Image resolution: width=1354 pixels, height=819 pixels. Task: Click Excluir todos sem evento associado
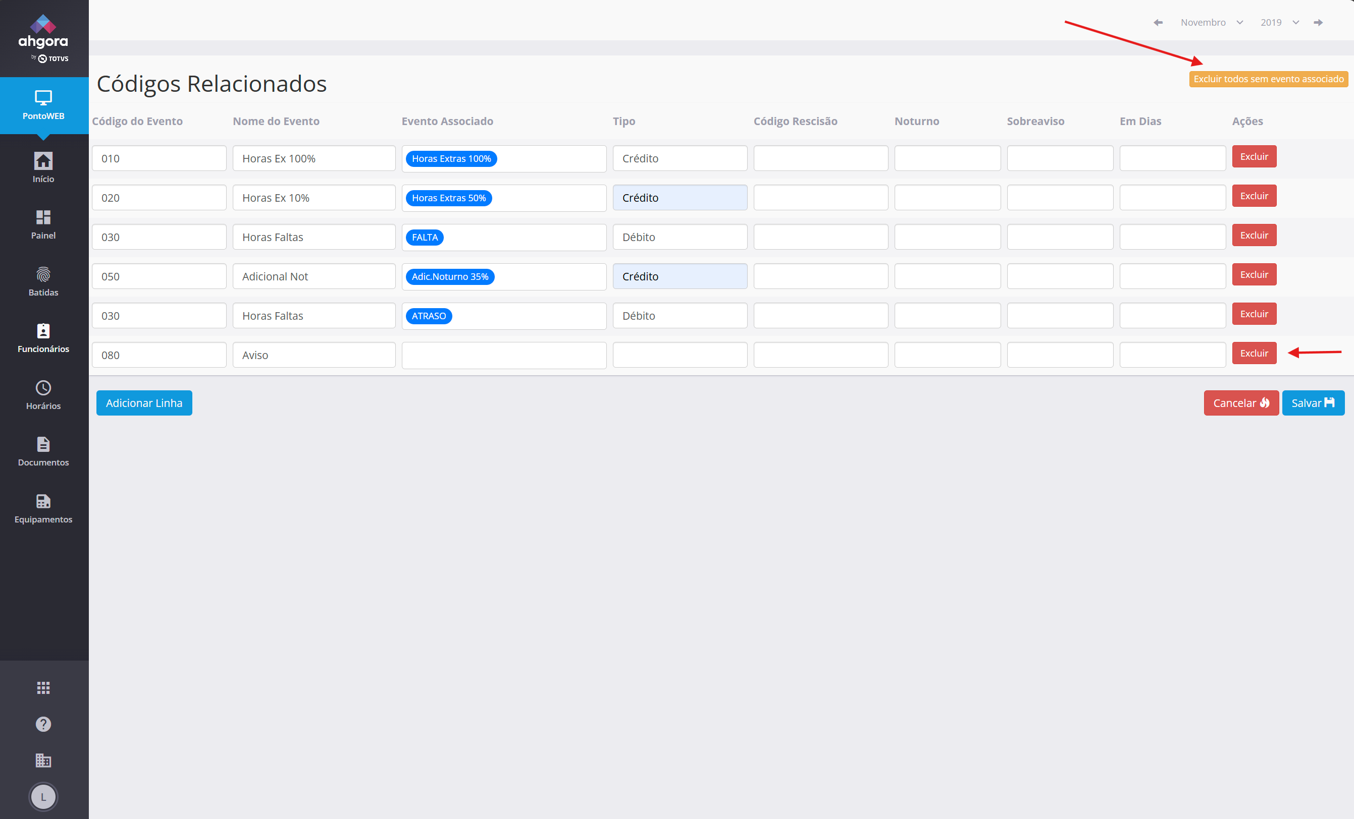coord(1268,79)
